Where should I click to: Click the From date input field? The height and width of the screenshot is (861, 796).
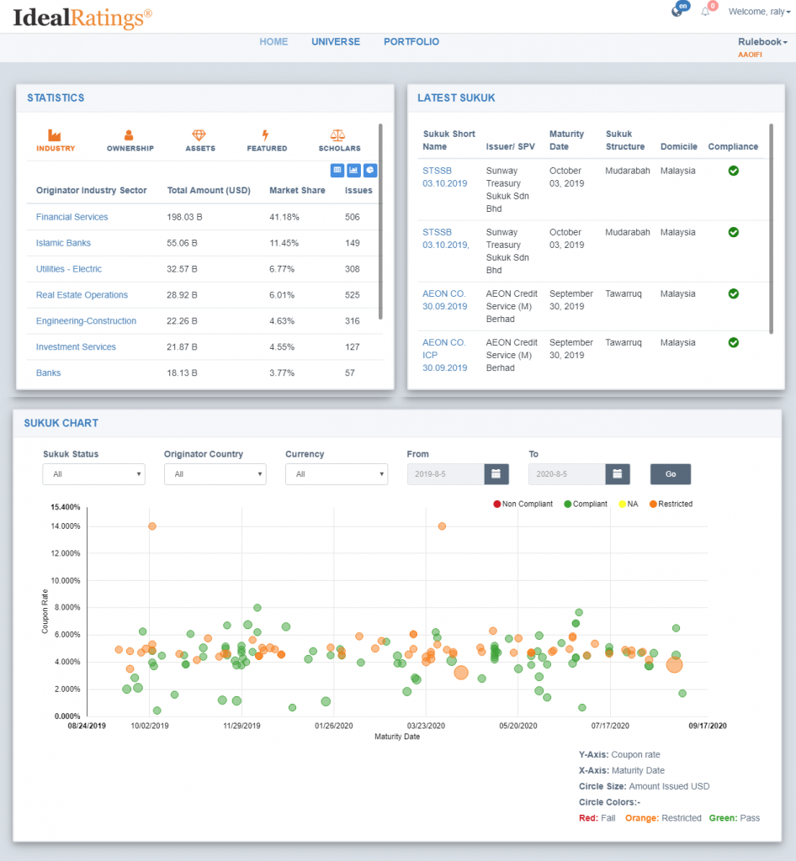pos(445,474)
